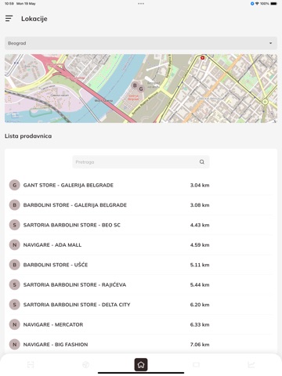Switch to the card tab in bottom bar
282x376 pixels.
(x=196, y=364)
